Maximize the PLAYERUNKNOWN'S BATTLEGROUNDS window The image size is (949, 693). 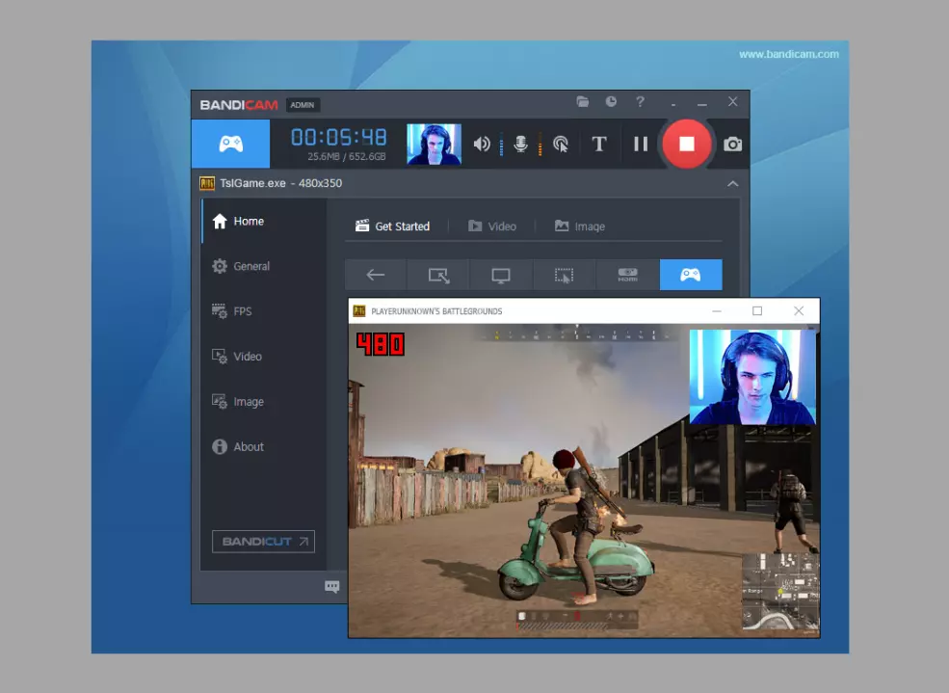[757, 311]
